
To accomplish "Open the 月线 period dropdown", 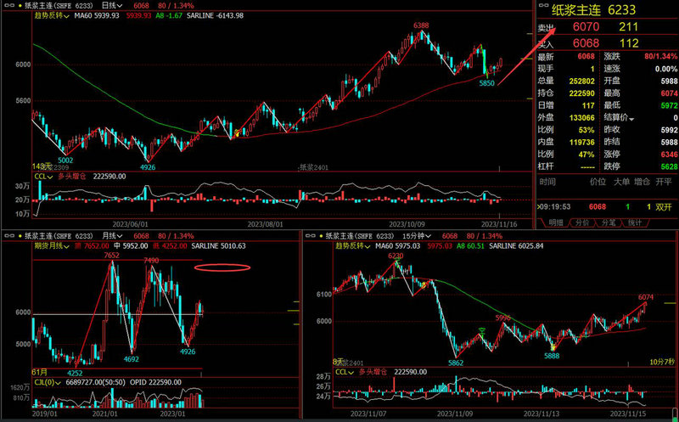I will pos(109,235).
